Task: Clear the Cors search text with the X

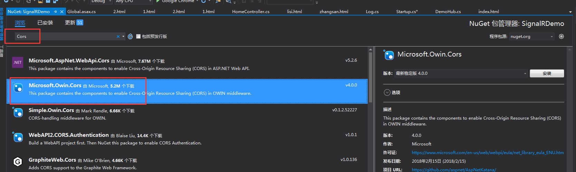Action: [x=118, y=37]
